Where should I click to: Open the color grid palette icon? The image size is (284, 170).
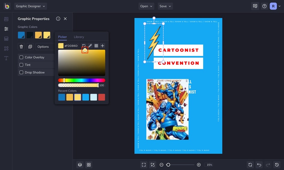96,46
